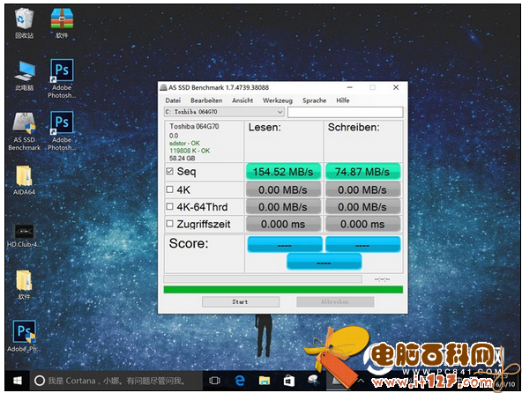522x393 pixels.
Task: Uncheck the Seq test checkbox
Action: tap(170, 171)
